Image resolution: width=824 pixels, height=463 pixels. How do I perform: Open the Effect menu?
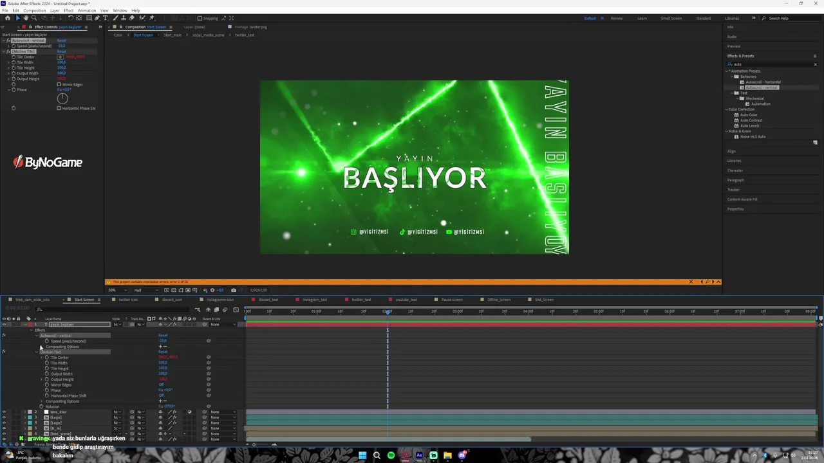[x=68, y=10]
